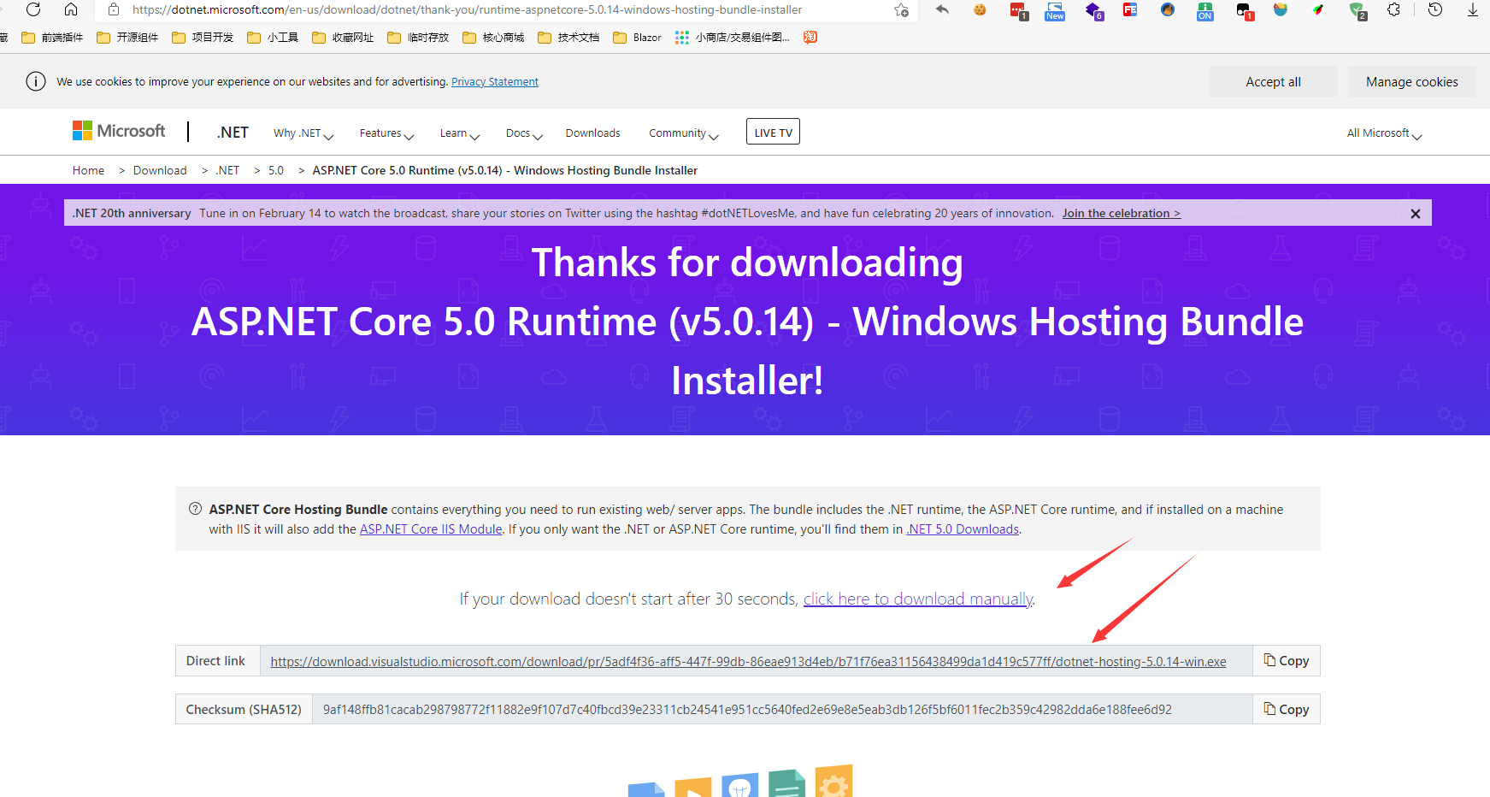Open the cookie extension icon
The height and width of the screenshot is (797, 1490).
(x=980, y=9)
